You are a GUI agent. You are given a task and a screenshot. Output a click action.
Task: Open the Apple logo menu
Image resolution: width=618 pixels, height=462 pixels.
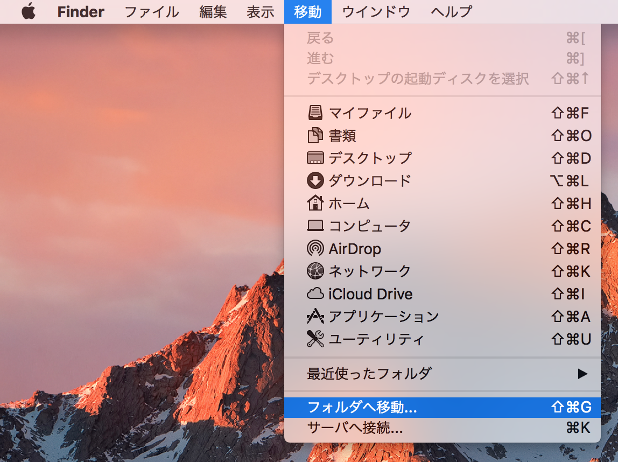(x=29, y=12)
